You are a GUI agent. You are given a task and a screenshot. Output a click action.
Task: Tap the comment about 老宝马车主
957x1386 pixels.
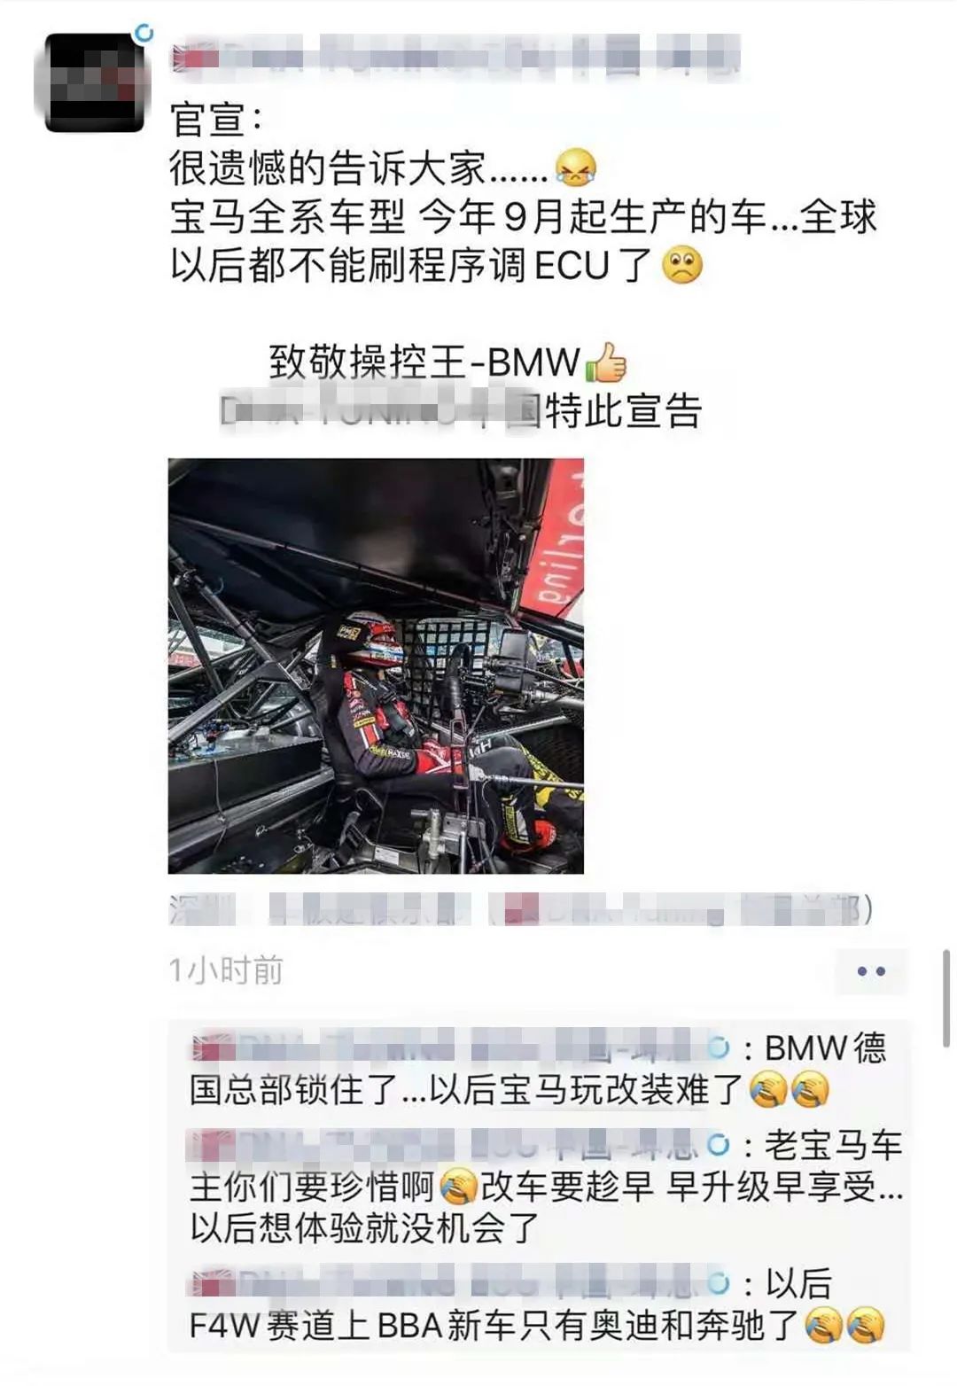point(544,1186)
